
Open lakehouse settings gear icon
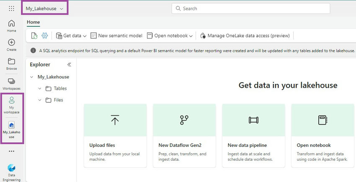pyautogui.click(x=45, y=35)
